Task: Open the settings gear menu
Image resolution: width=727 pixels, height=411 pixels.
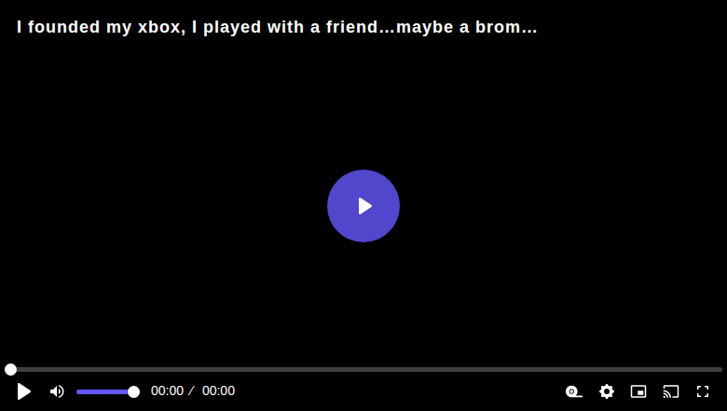Action: point(607,391)
